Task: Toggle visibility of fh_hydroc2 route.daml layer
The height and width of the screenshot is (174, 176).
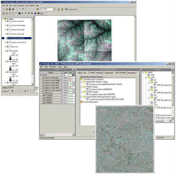Action: coord(7,38)
